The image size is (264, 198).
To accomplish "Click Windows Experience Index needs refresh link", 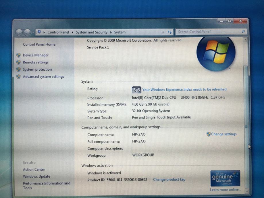I will 184,90.
